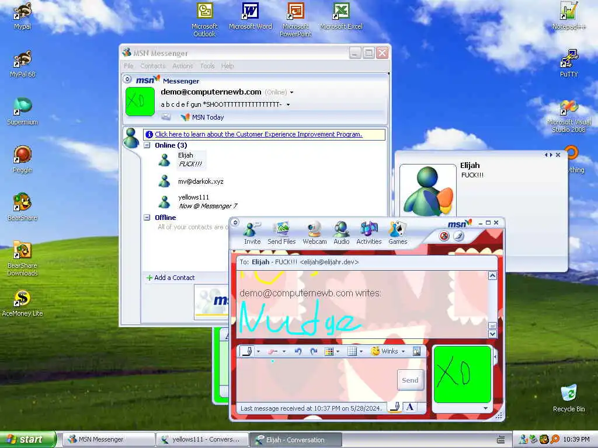Open the ink color palette
This screenshot has width=598, height=448.
pyautogui.click(x=329, y=351)
